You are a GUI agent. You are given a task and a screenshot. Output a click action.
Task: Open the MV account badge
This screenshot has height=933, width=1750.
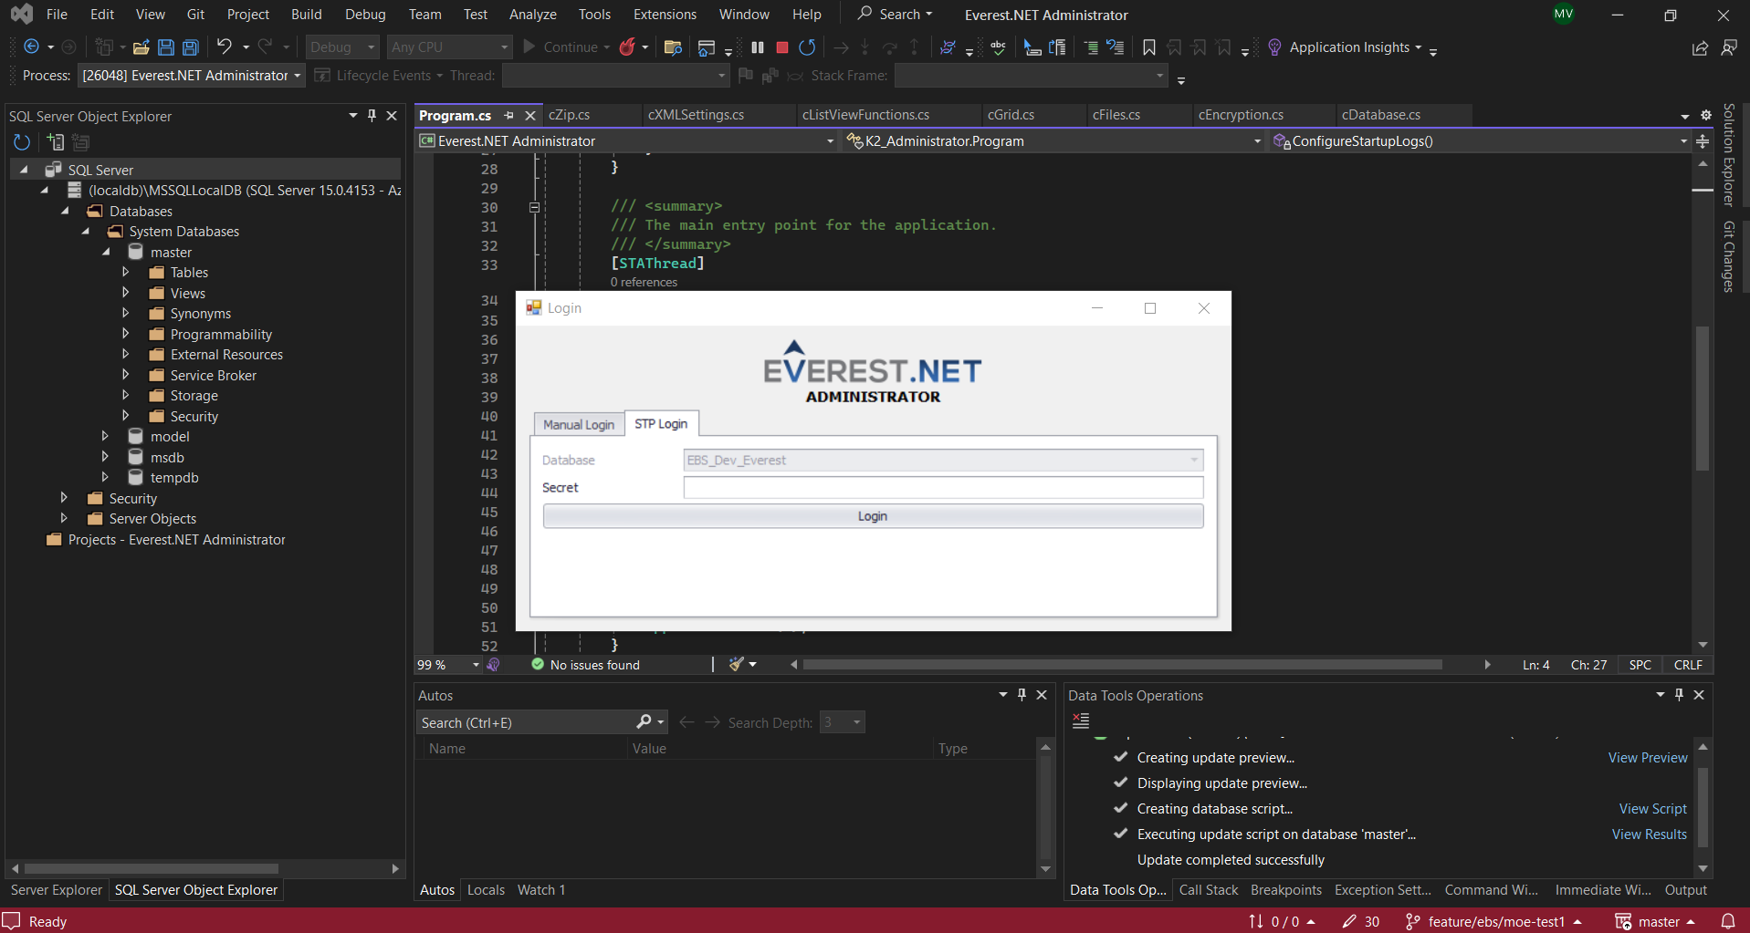1564,14
